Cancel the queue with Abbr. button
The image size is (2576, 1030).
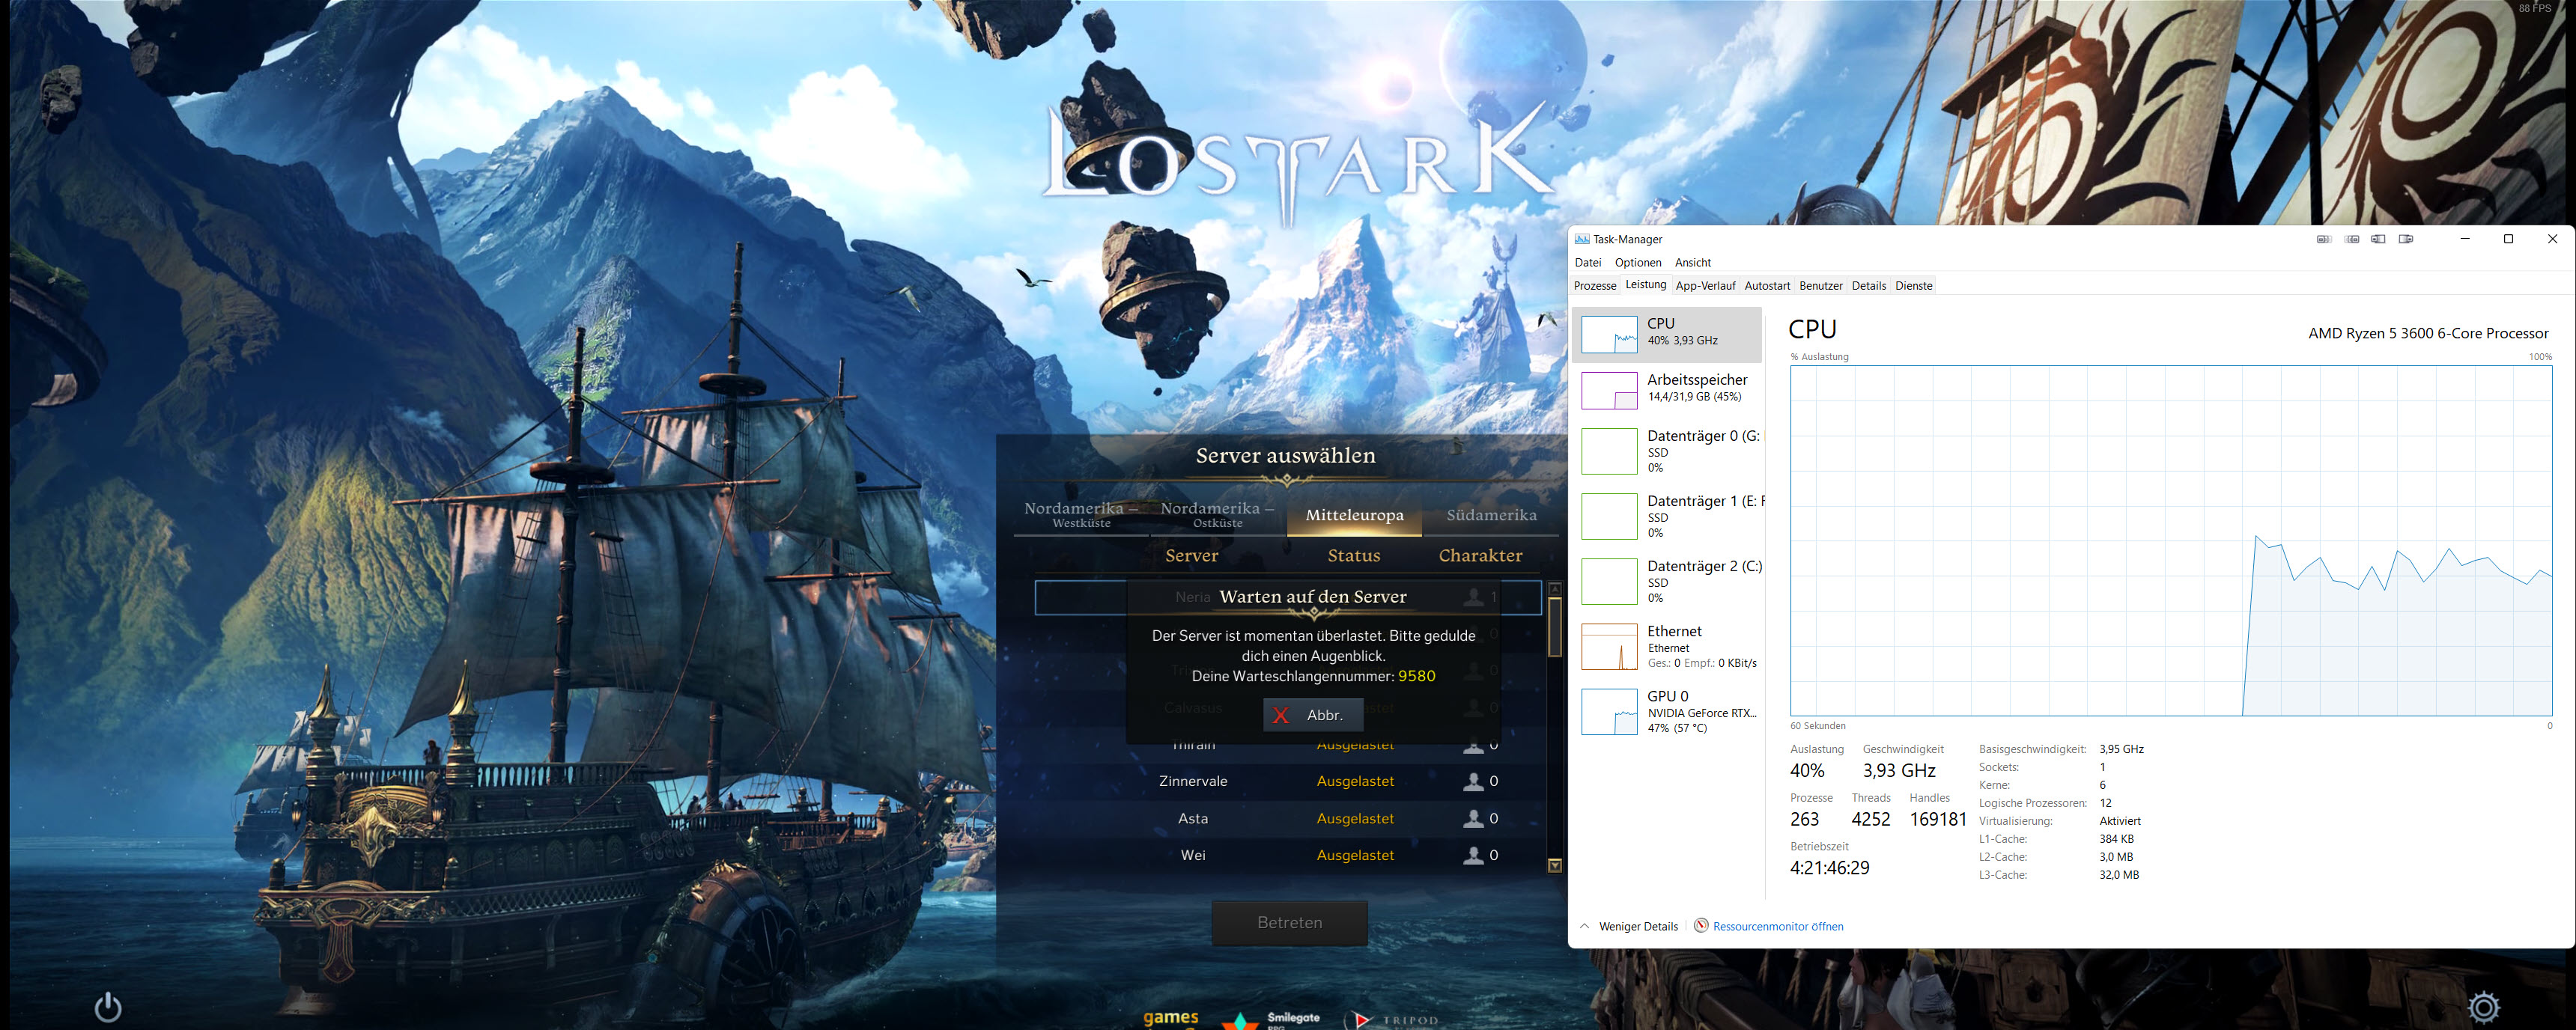1313,715
